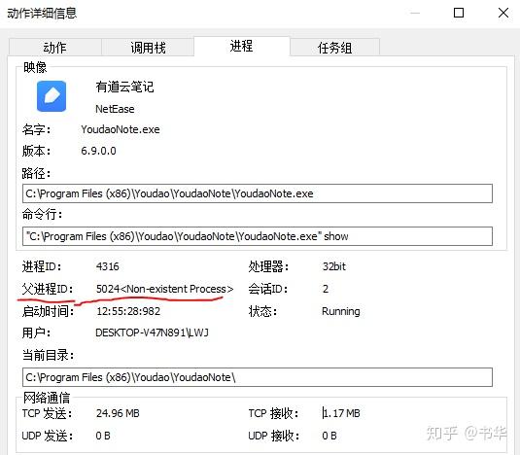Click the processor value 32bit
Image resolution: width=520 pixels, height=455 pixels.
pos(334,266)
